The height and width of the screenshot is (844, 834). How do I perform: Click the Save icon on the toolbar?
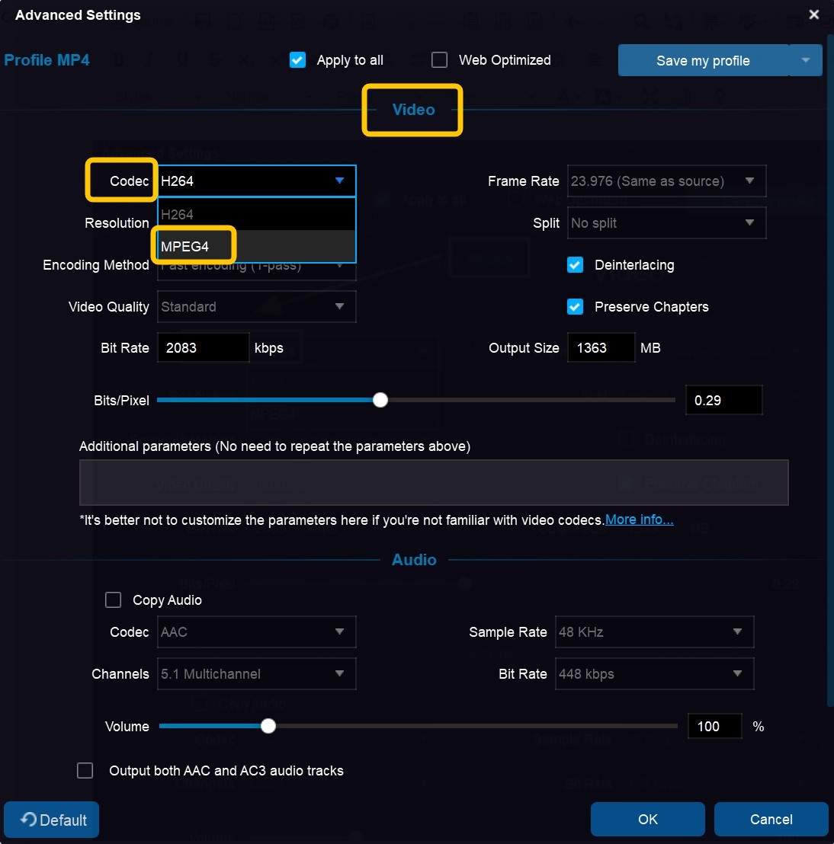click(x=203, y=21)
